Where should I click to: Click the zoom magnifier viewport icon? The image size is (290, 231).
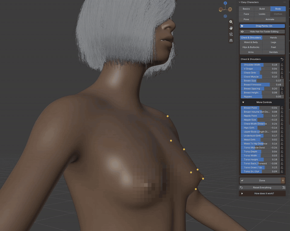tap(231, 22)
